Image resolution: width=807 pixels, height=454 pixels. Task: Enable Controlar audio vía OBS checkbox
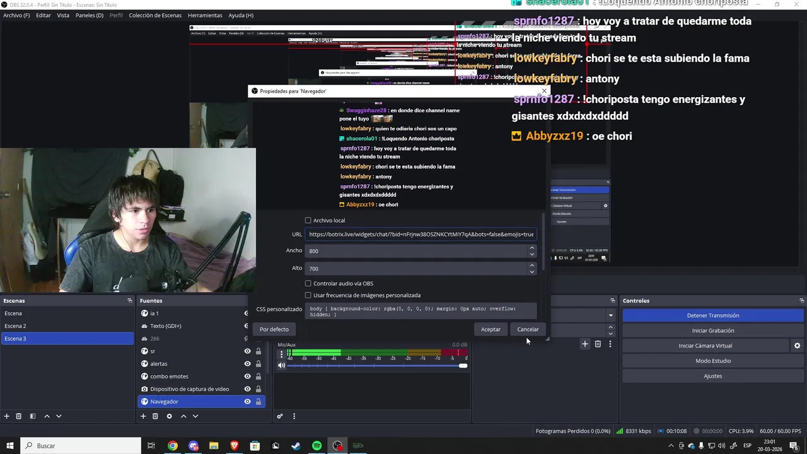[x=308, y=284]
